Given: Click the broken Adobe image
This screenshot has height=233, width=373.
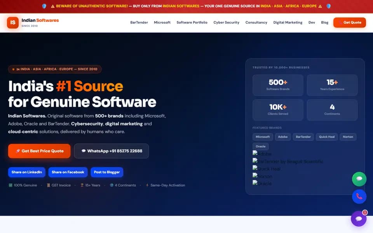Looking at the screenshot, I should 262,154.
